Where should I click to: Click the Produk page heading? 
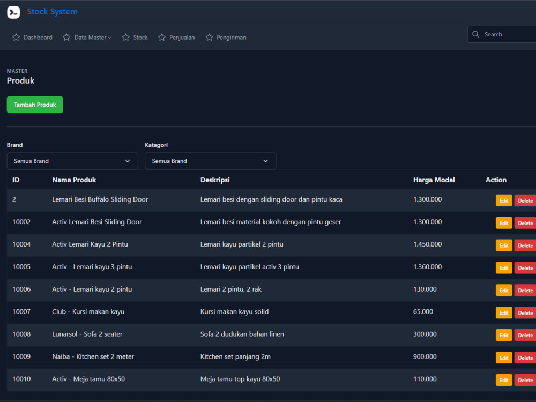pyautogui.click(x=20, y=81)
